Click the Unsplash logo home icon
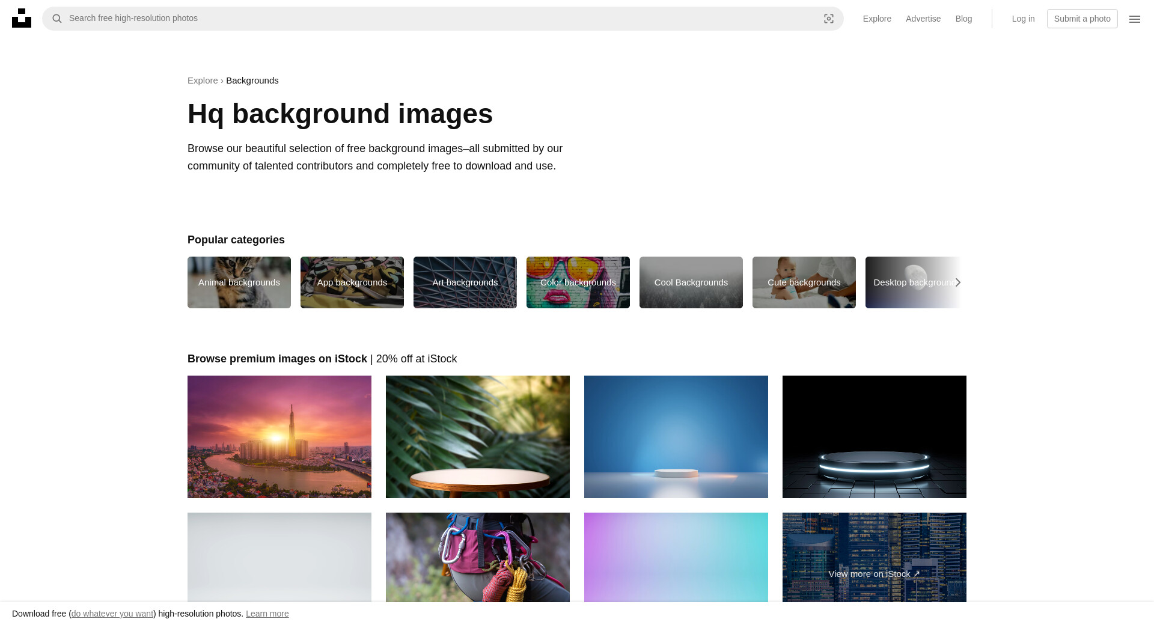1154x625 pixels. [22, 19]
